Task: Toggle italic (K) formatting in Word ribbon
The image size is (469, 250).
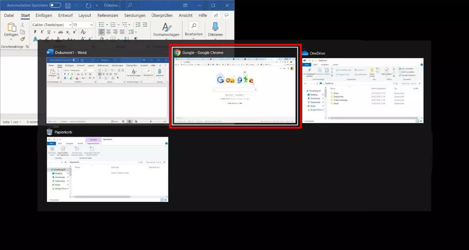Action: click(x=42, y=32)
